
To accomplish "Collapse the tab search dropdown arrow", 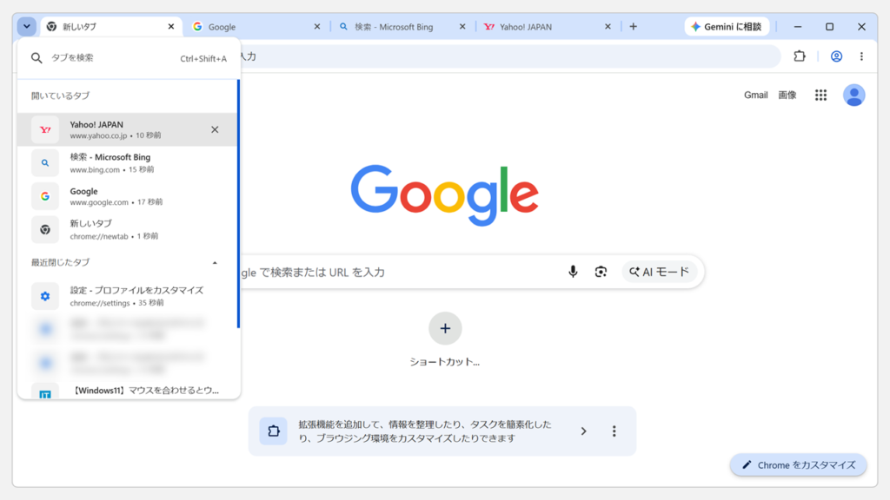I will coord(27,26).
